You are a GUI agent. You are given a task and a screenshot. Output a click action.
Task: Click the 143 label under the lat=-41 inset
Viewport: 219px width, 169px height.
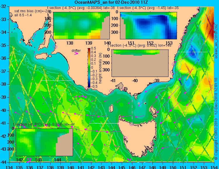39,160
